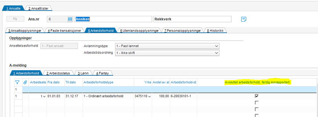
Task: Switch to the 1 Ansatte tab
Action: click(x=13, y=8)
